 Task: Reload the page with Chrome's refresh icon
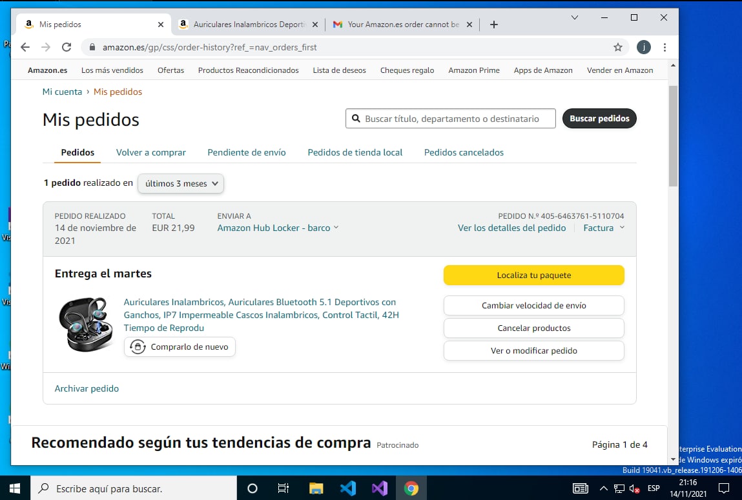pos(66,47)
